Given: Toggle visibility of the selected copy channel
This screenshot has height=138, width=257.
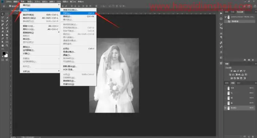Looking at the screenshot, I should tap(225, 108).
